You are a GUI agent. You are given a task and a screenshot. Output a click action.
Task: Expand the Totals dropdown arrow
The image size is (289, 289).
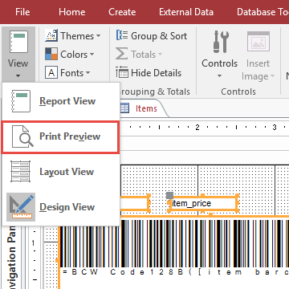(x=160, y=55)
